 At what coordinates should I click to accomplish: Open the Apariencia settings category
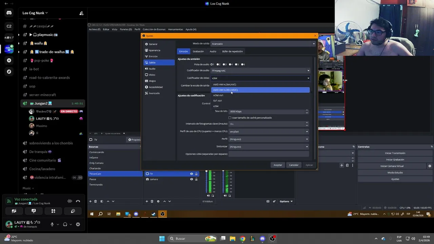159,50
